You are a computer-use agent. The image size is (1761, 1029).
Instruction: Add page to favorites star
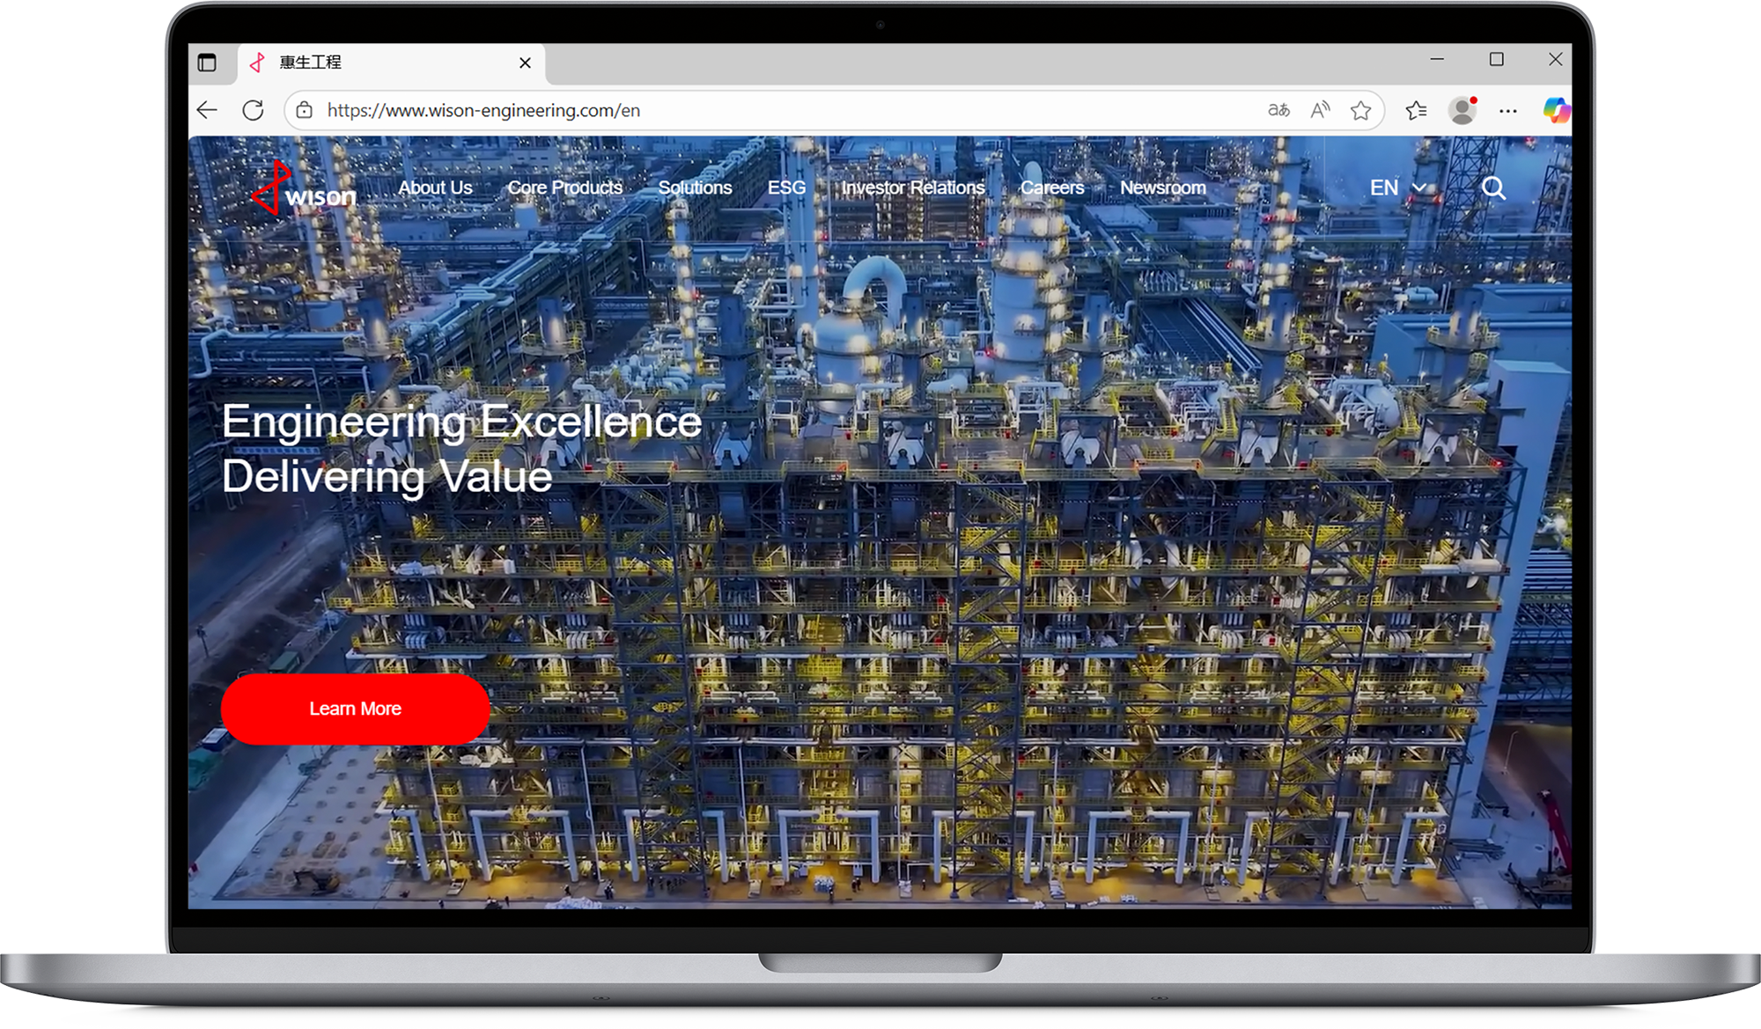pyautogui.click(x=1360, y=110)
